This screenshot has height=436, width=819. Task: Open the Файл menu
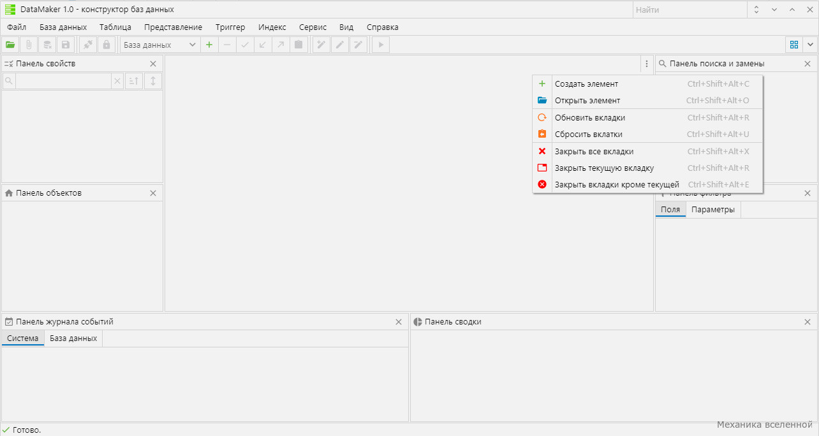[x=17, y=27]
